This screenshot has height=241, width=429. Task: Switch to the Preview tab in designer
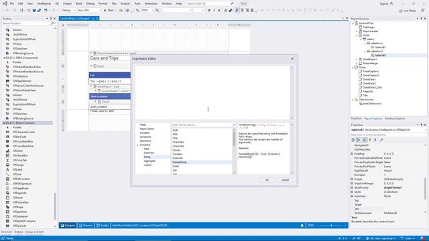(86, 226)
